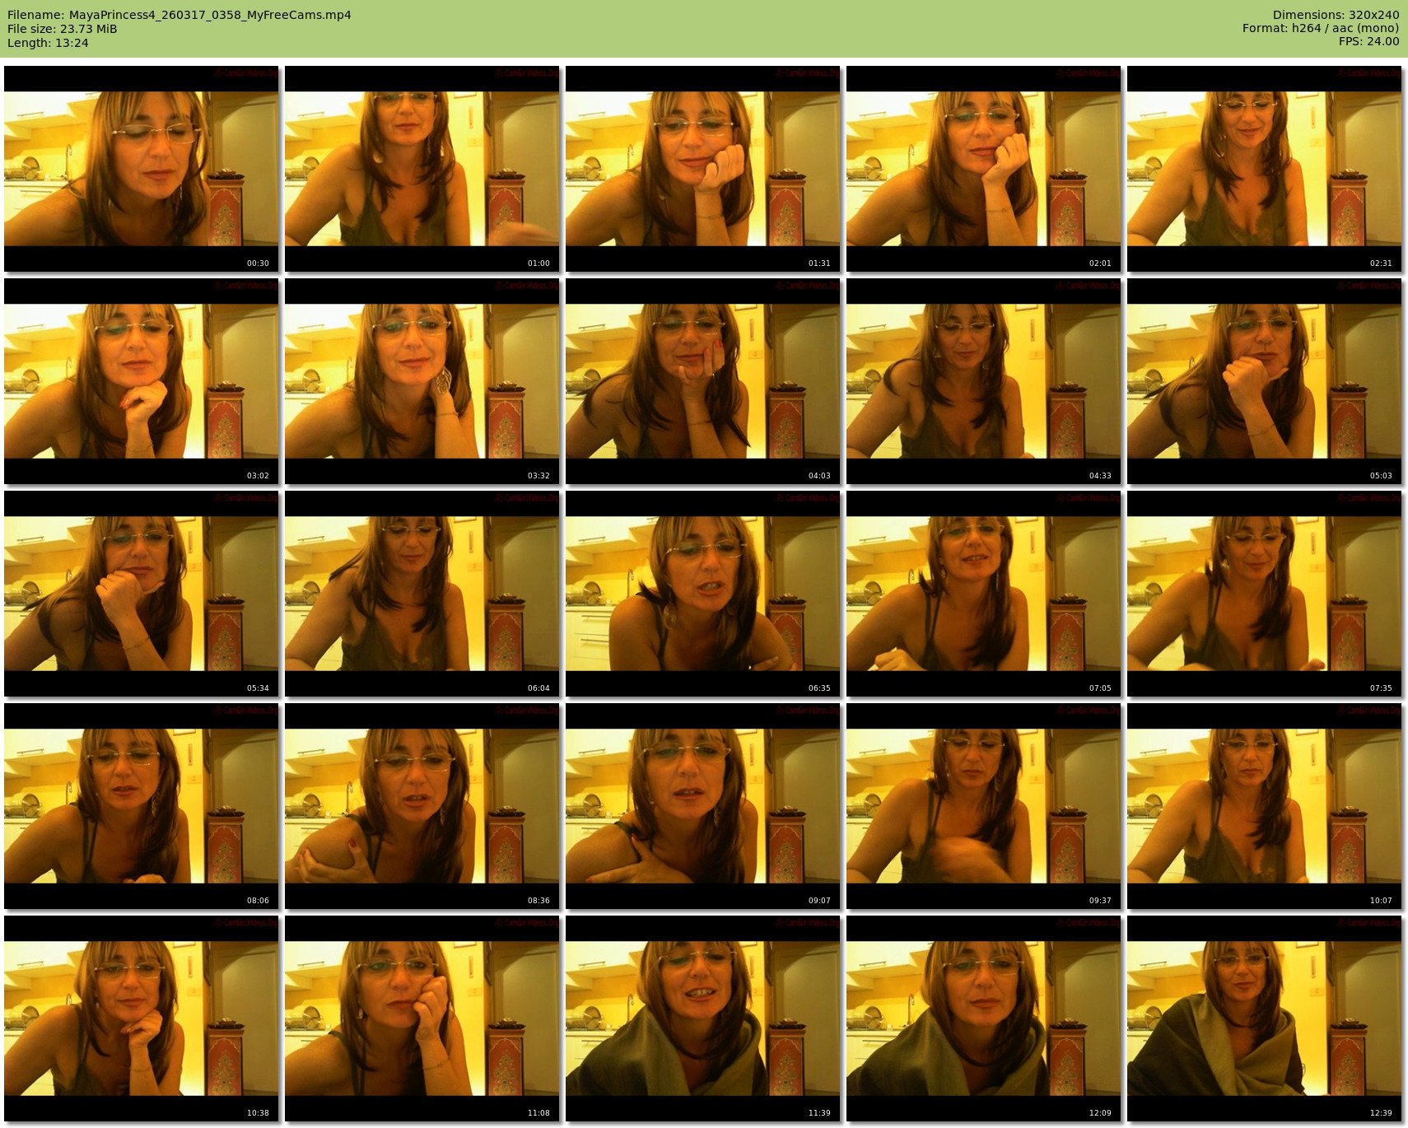This screenshot has width=1408, height=1128.
Task: Click the FPS 24.00 label
Action: pyautogui.click(x=1368, y=41)
